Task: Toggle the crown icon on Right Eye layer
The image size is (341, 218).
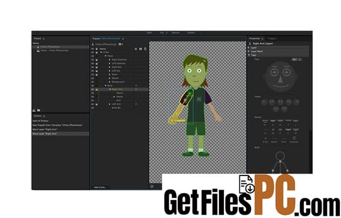Action: [97, 68]
